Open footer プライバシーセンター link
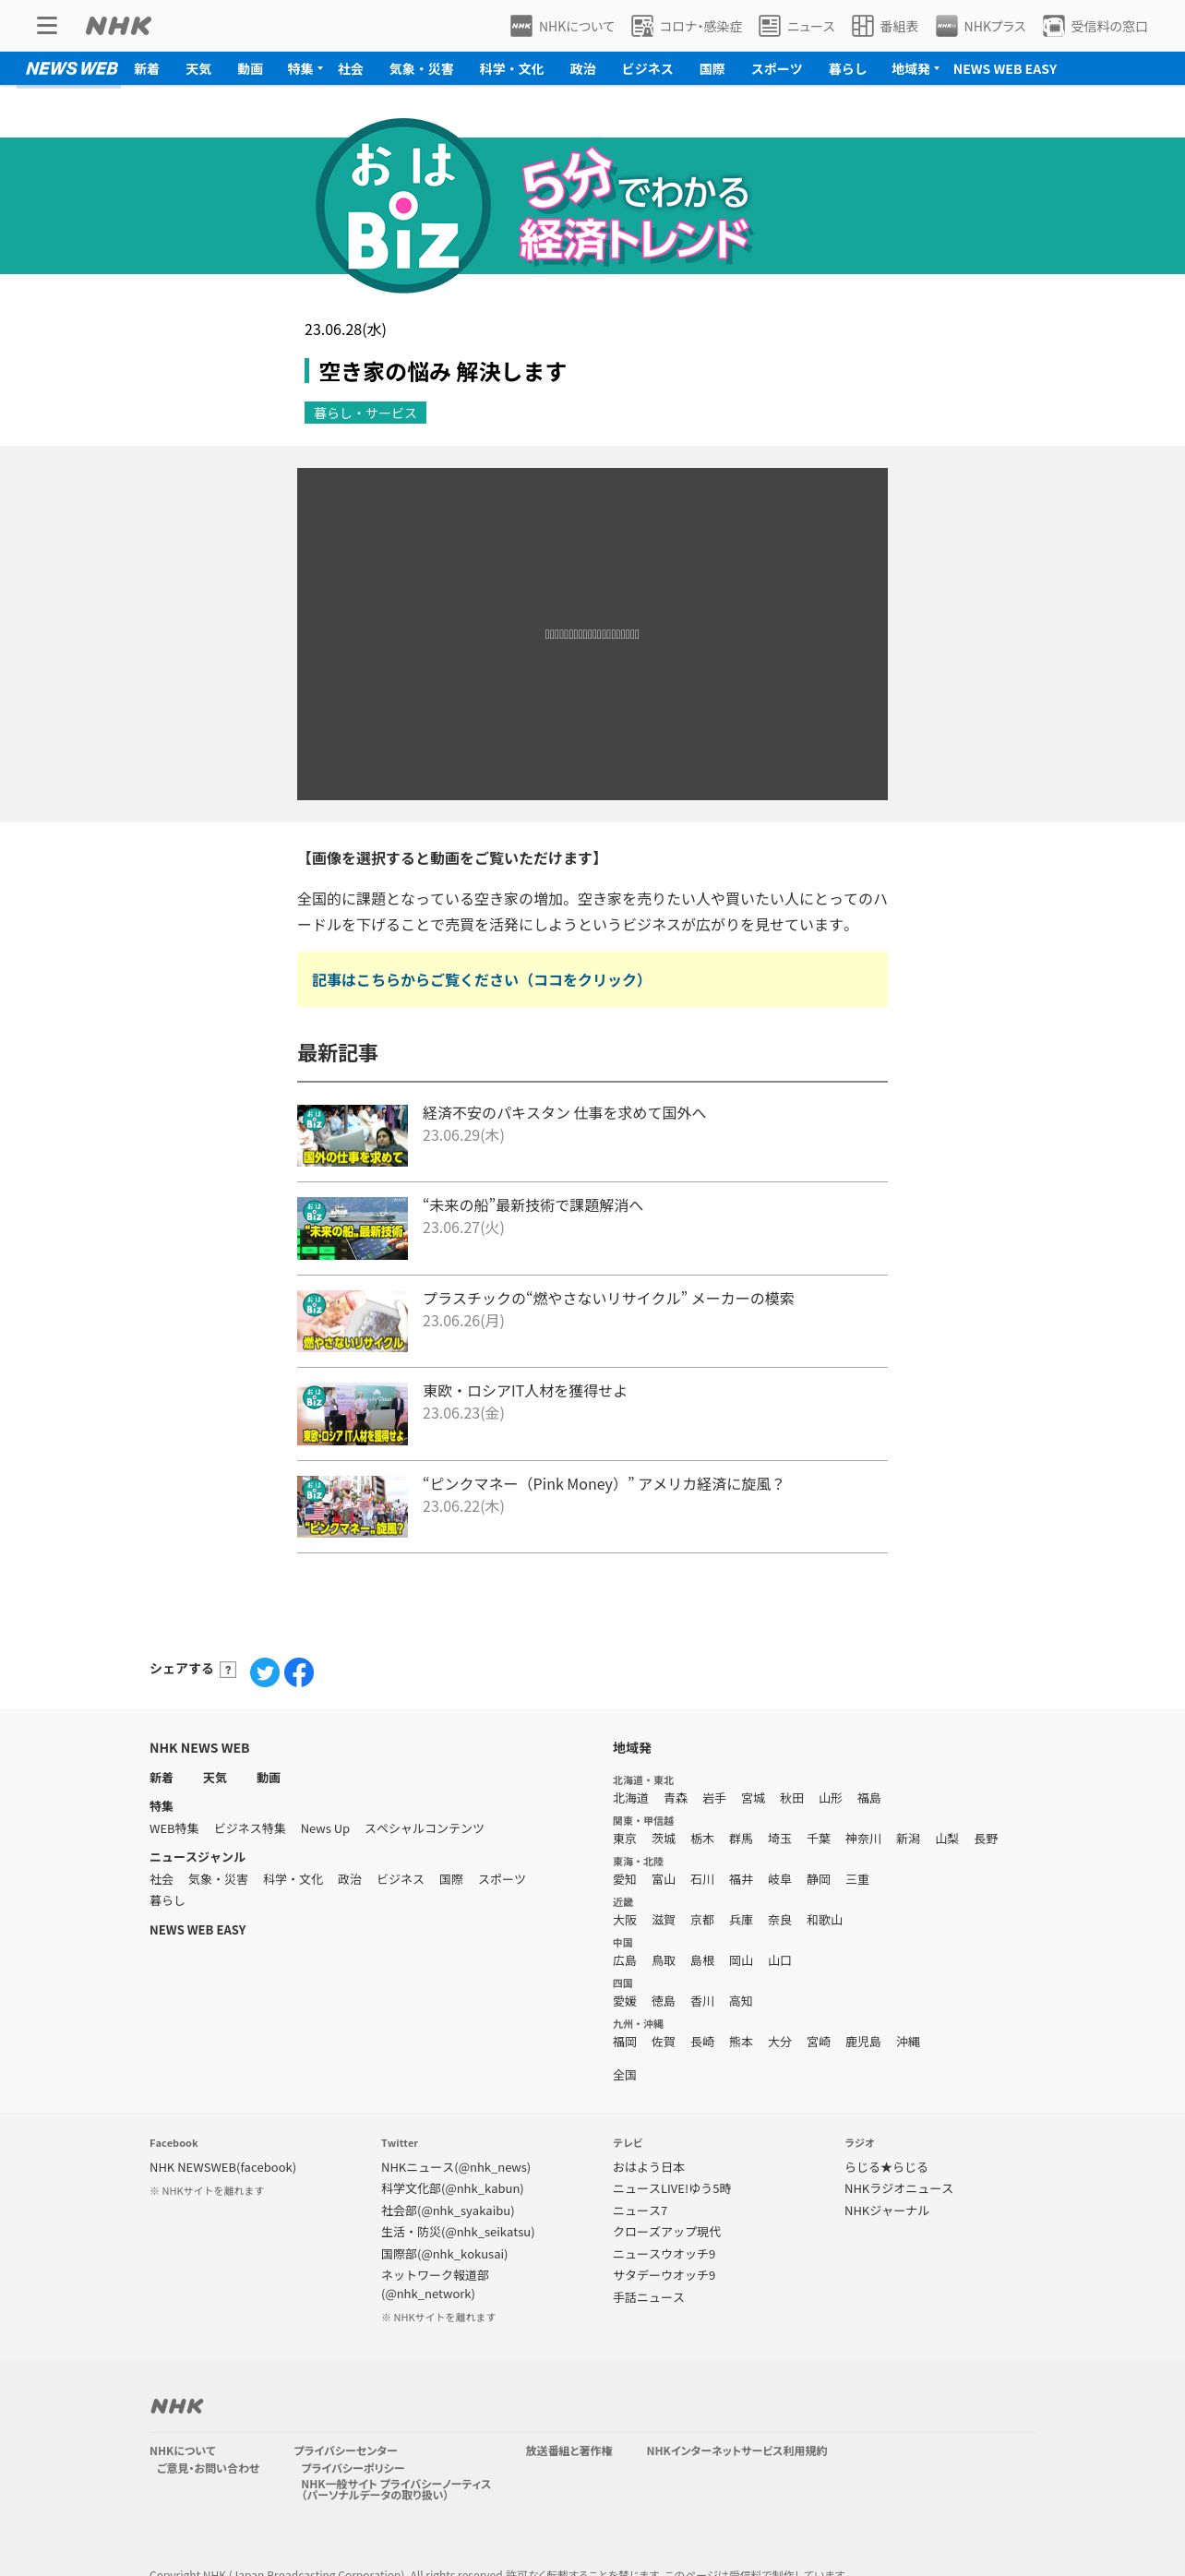 [345, 2451]
